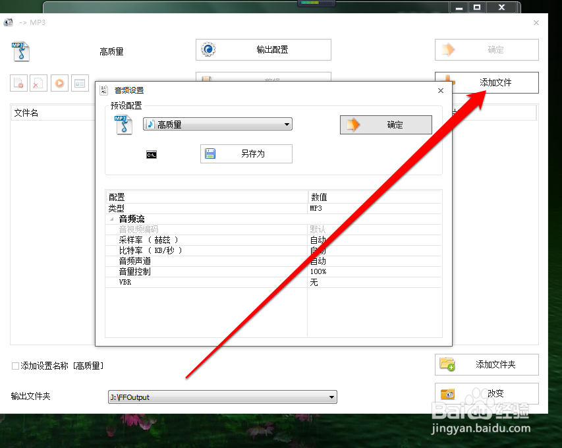The image size is (562, 448).
Task: Open the J:\FFOutput output folder dropdown
Action: click(x=331, y=397)
